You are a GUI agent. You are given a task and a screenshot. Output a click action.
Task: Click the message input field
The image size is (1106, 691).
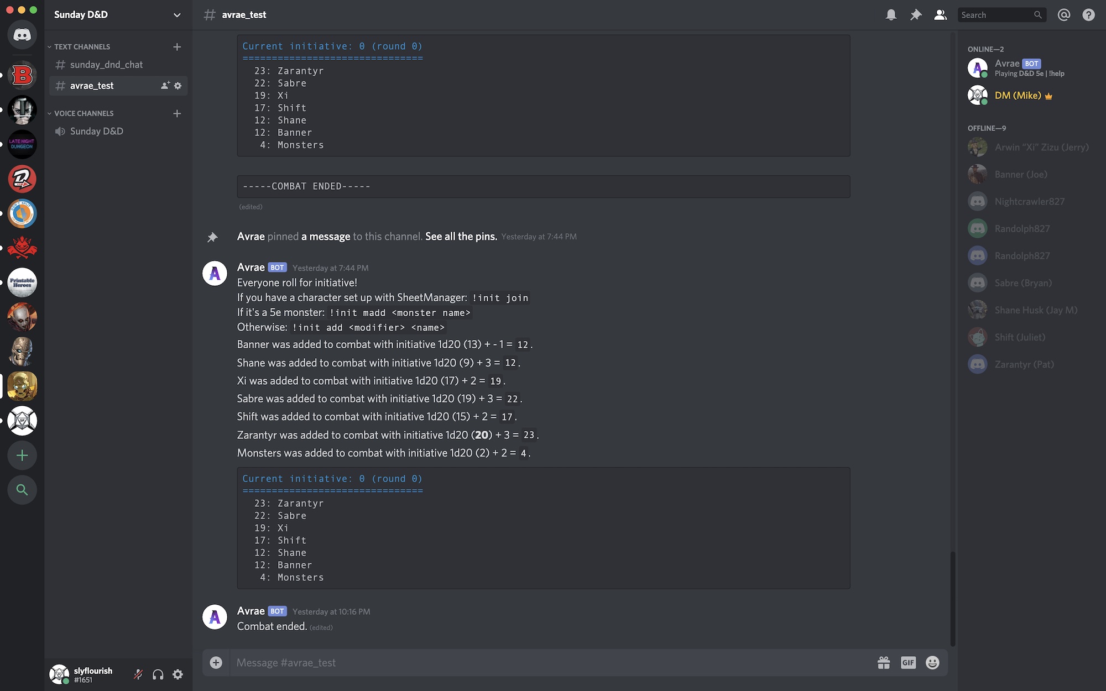click(x=554, y=662)
